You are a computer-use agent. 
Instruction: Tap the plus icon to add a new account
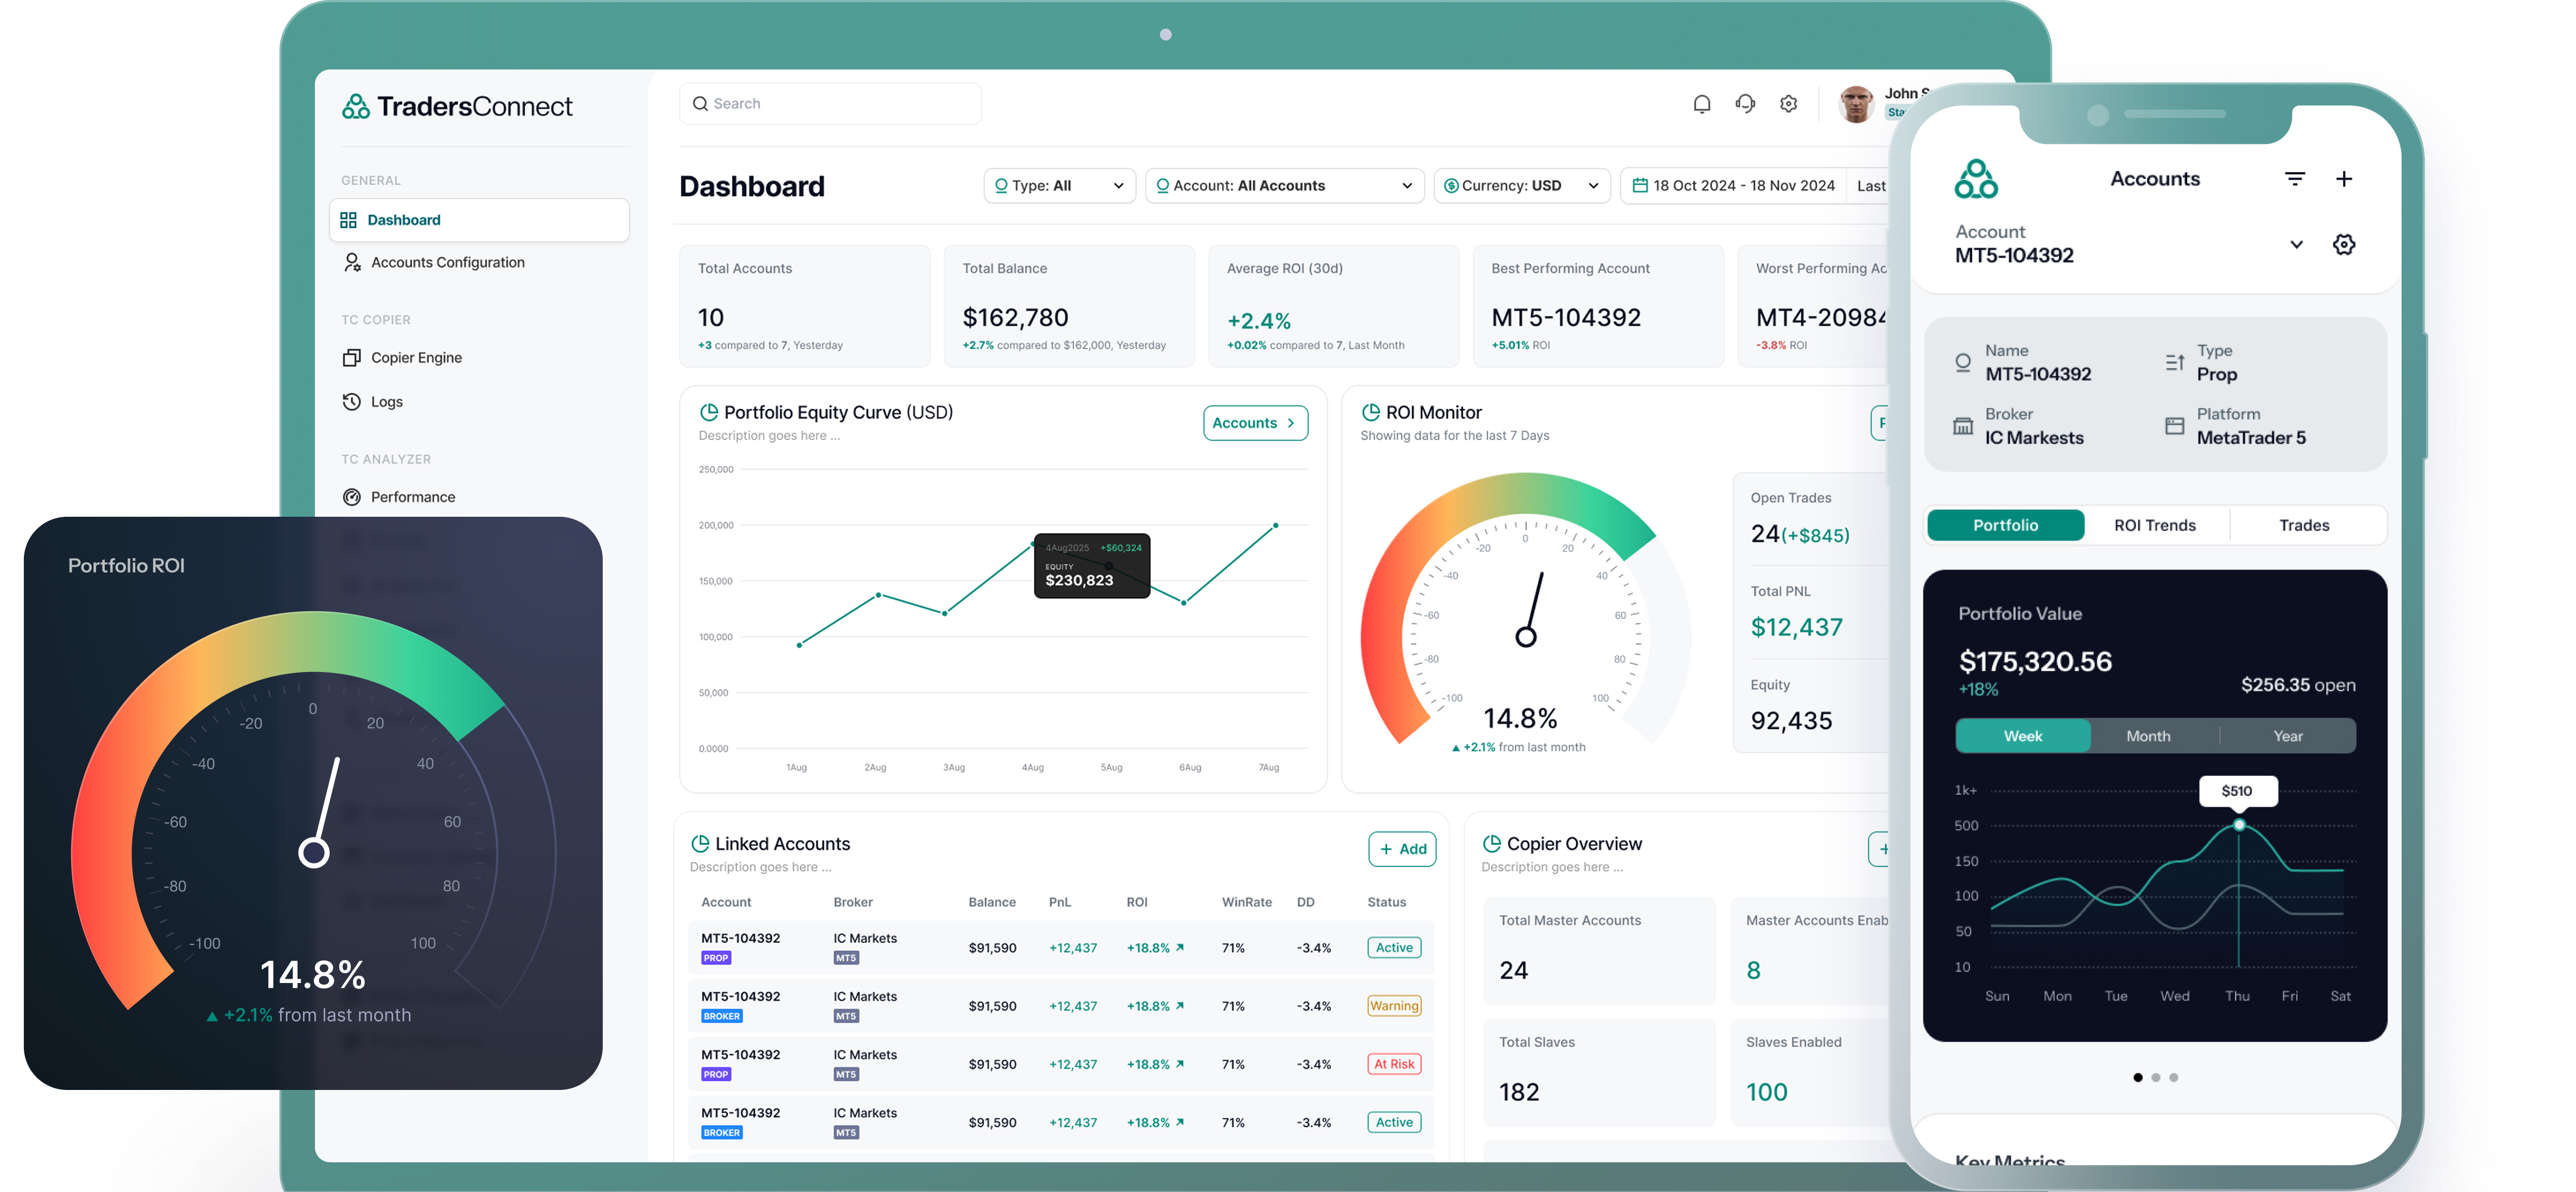point(2345,178)
